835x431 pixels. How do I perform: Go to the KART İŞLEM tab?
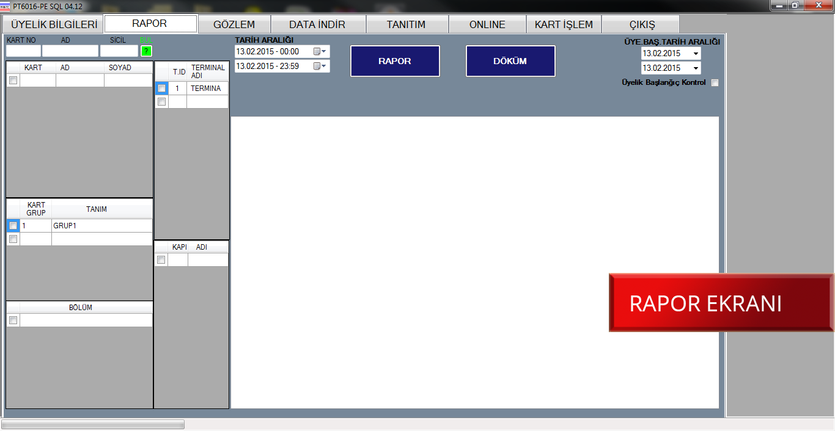pyautogui.click(x=564, y=24)
